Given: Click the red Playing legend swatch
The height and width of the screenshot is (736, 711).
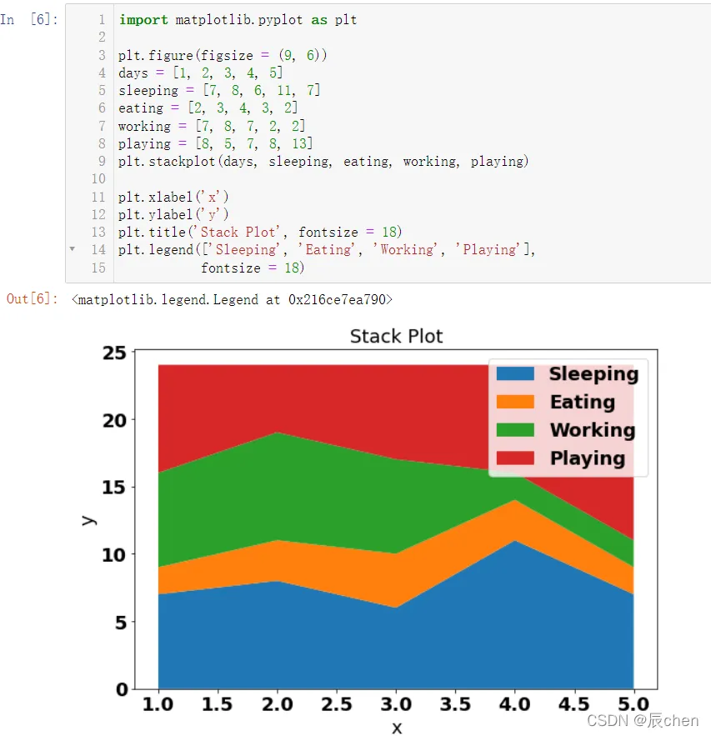Looking at the screenshot, I should click(x=515, y=458).
